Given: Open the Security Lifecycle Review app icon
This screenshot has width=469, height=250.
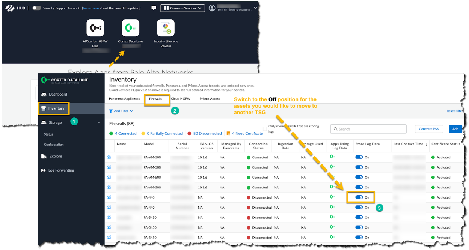Looking at the screenshot, I should point(166,28).
